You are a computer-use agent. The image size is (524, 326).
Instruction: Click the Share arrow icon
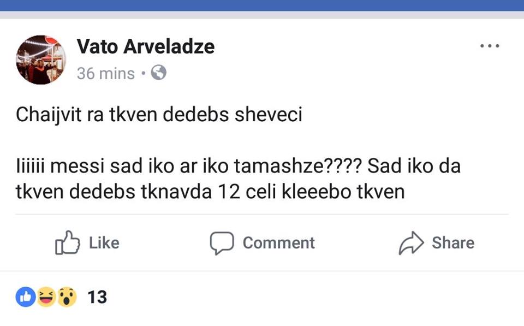411,243
